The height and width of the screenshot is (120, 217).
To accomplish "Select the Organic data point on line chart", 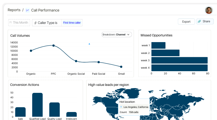I will point(31,51).
